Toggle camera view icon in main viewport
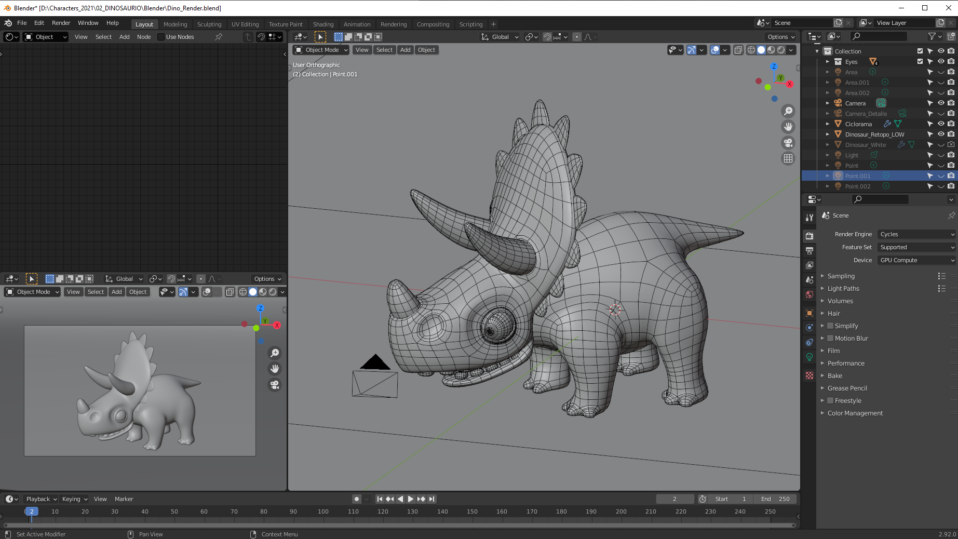This screenshot has height=539, width=958. (788, 143)
